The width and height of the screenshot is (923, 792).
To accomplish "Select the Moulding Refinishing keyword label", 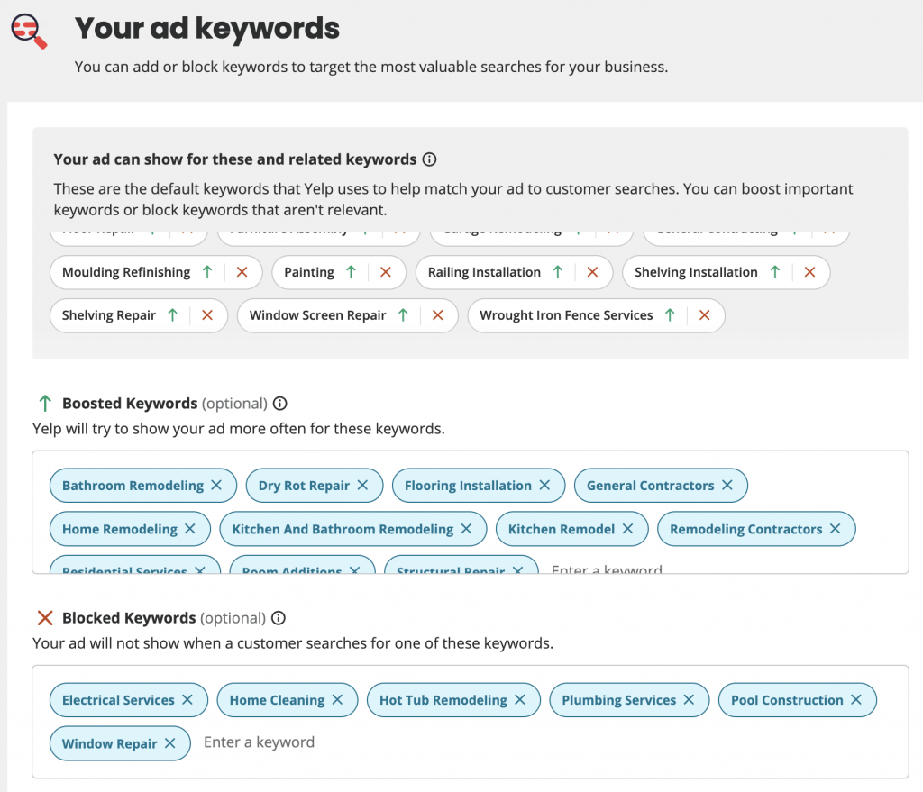I will pos(126,272).
